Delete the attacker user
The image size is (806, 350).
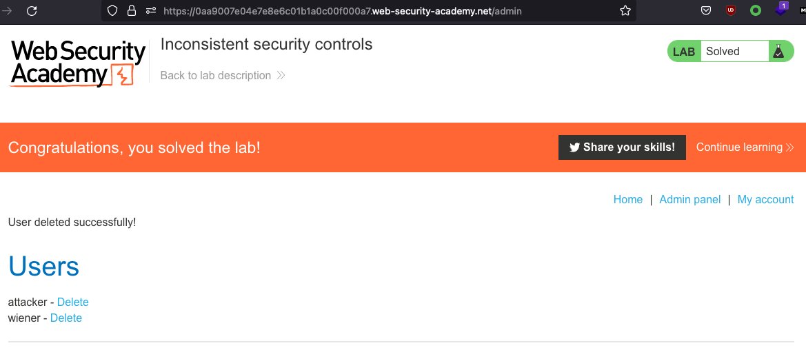tap(73, 302)
